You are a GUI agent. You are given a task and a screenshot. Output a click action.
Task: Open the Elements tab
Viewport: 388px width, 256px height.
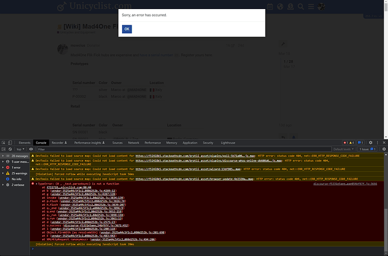click(25, 143)
